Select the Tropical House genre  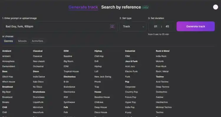71,72
